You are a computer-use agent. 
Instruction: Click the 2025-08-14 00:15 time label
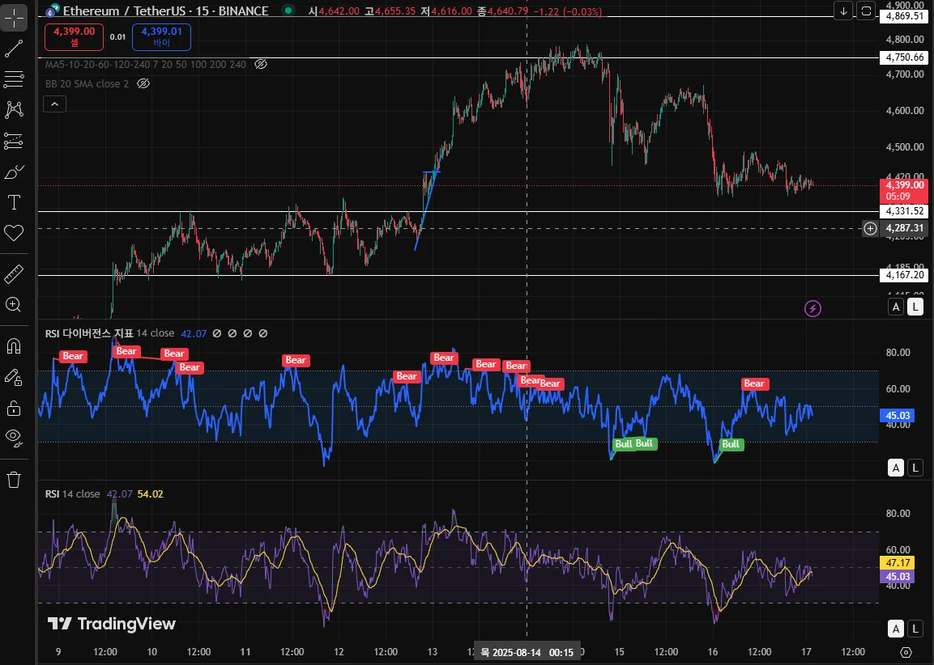(527, 653)
